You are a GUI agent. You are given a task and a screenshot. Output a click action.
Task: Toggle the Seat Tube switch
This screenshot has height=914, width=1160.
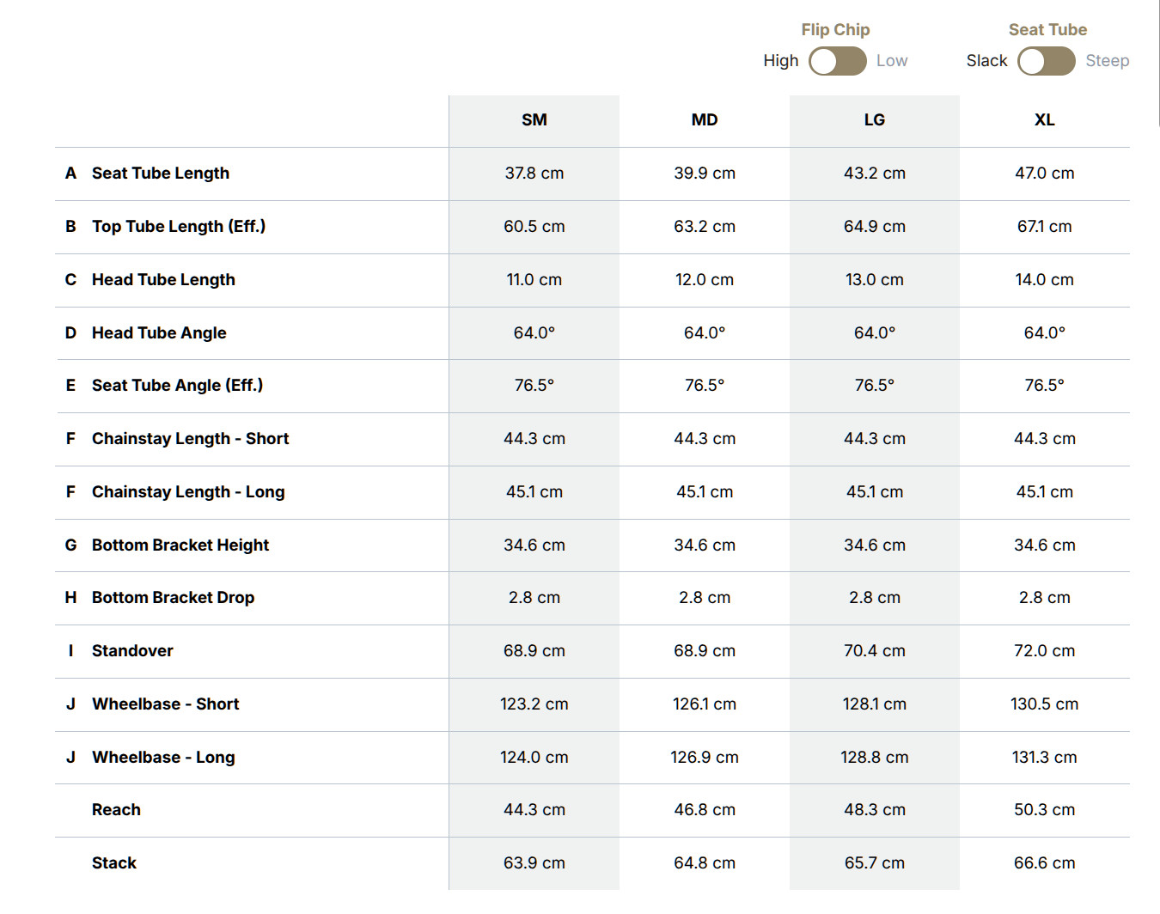coord(1046,61)
